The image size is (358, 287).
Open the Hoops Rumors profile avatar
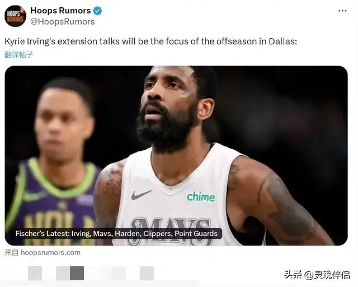[15, 16]
